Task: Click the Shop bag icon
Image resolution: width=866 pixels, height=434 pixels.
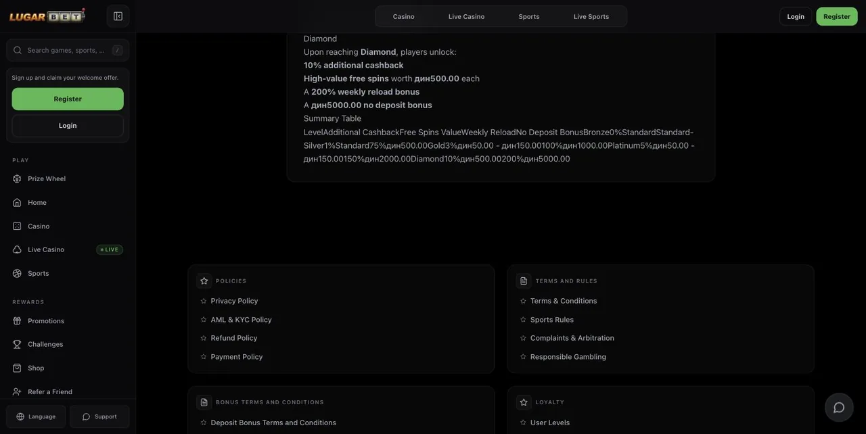Action: point(17,368)
